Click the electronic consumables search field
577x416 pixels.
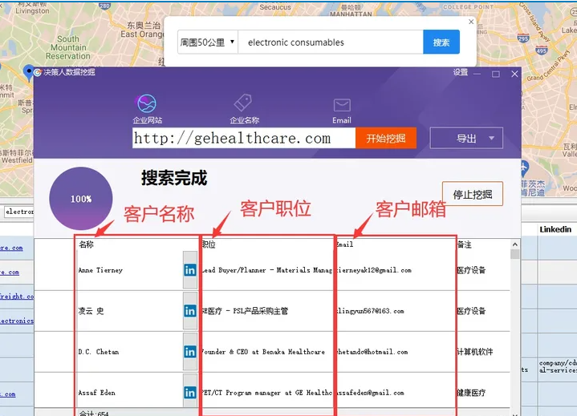tap(331, 42)
